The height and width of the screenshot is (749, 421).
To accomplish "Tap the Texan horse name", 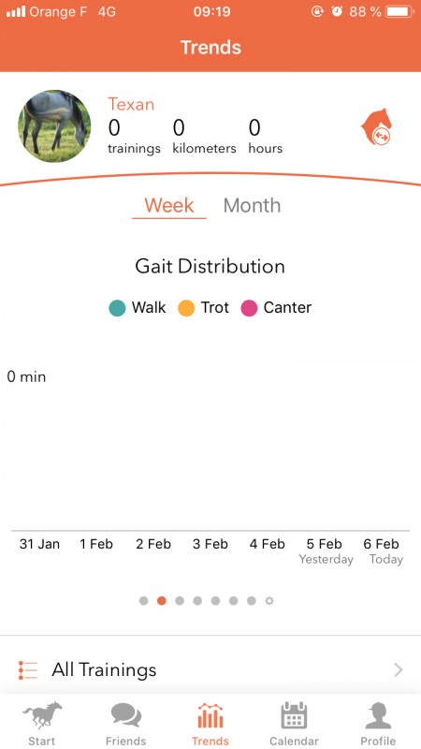I will tap(131, 104).
